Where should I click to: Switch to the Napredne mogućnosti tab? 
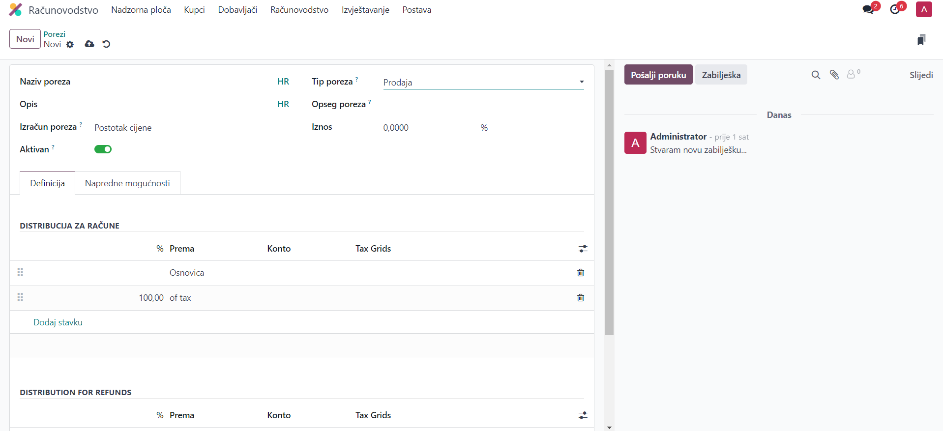pyautogui.click(x=127, y=183)
